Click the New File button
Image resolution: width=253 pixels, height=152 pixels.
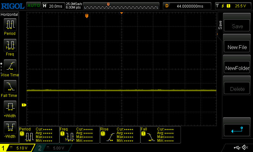pos(237,47)
